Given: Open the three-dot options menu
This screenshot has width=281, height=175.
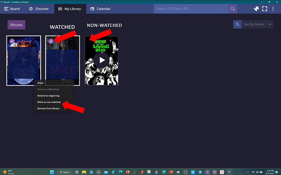Looking at the screenshot, I should [273, 9].
